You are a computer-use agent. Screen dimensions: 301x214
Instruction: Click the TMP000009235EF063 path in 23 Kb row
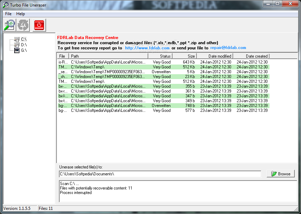pos(108,77)
